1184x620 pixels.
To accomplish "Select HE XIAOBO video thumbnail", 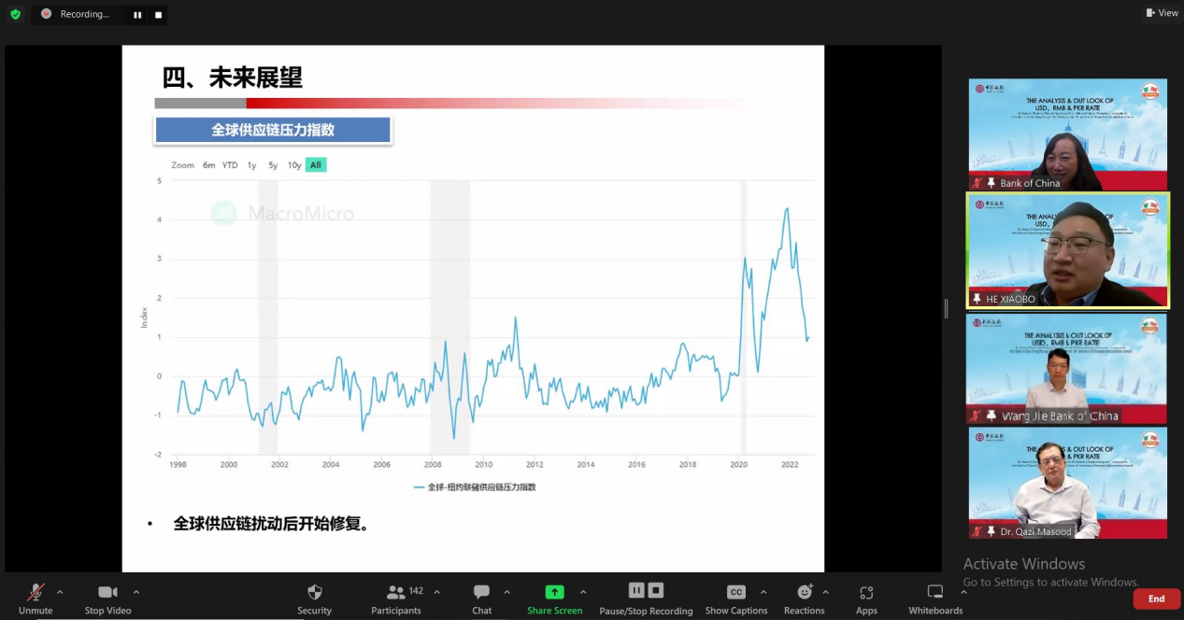I will tap(1067, 250).
